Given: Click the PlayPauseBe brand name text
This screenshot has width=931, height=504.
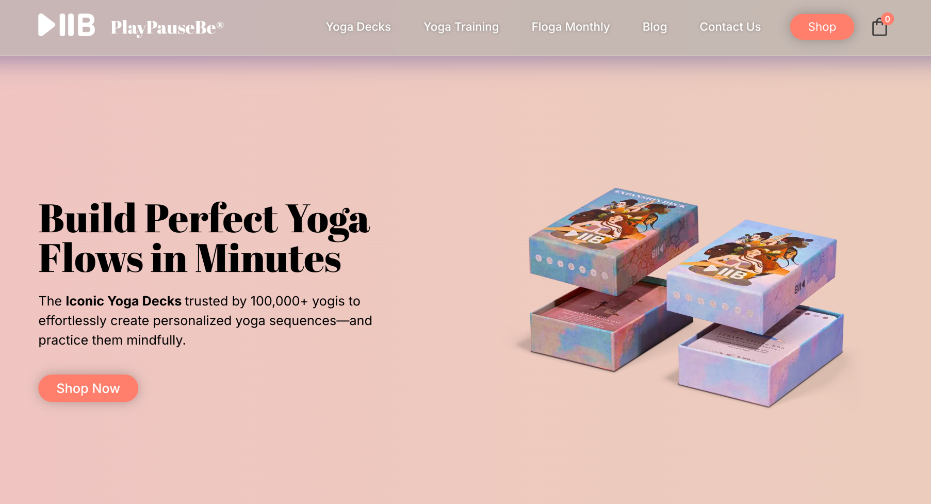Looking at the screenshot, I should coord(164,27).
